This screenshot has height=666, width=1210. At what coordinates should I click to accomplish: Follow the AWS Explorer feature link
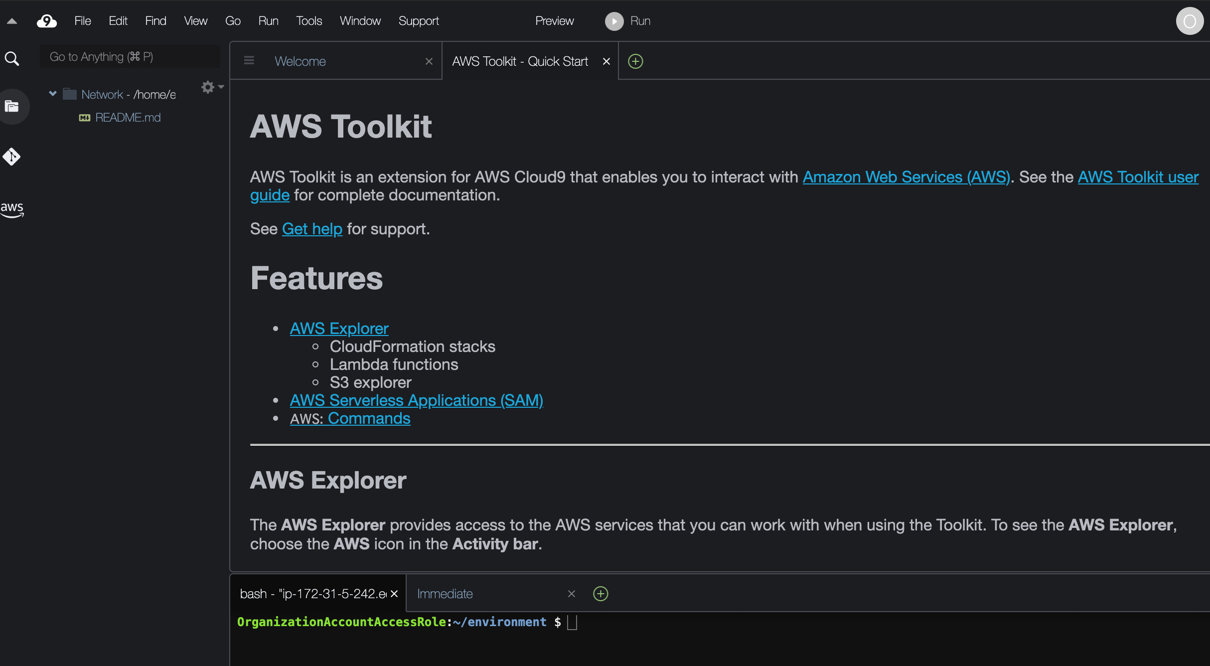[339, 329]
